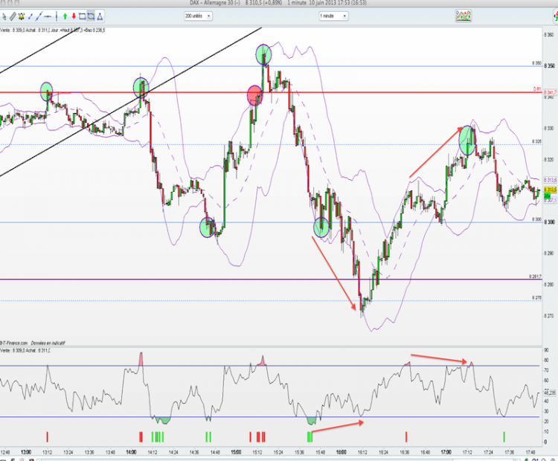Select the vertical line tool
Screen dimensions: 558x461
[x=57, y=16]
